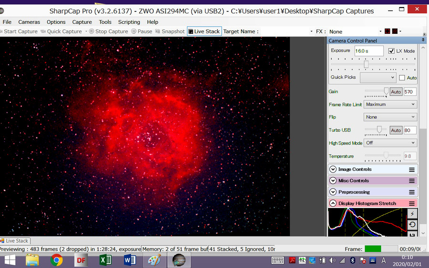The image size is (429, 268).
Task: Click the exposure slider handle
Action: 366,64
